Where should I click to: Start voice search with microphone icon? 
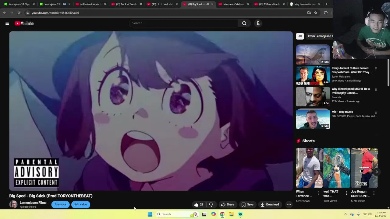(x=258, y=23)
